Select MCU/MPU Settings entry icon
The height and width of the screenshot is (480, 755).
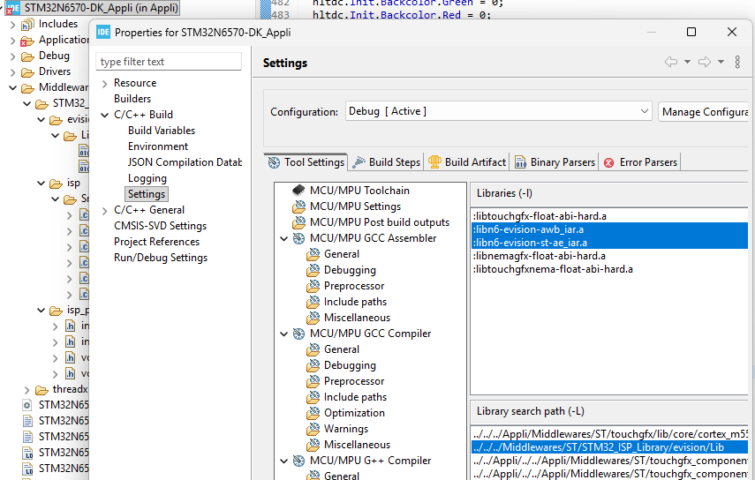(298, 206)
